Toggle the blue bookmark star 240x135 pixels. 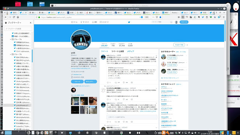tap(160, 17)
